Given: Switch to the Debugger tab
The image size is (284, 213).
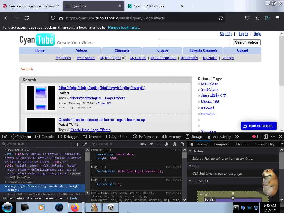Looking at the screenshot, I should [68, 136].
